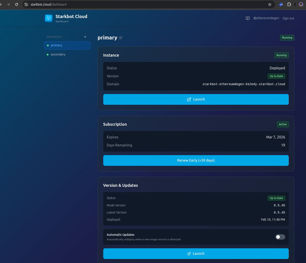Viewport: 306px width, 263px height.
Task: Click the Node Version value 0.5.45
Action: pyautogui.click(x=279, y=205)
